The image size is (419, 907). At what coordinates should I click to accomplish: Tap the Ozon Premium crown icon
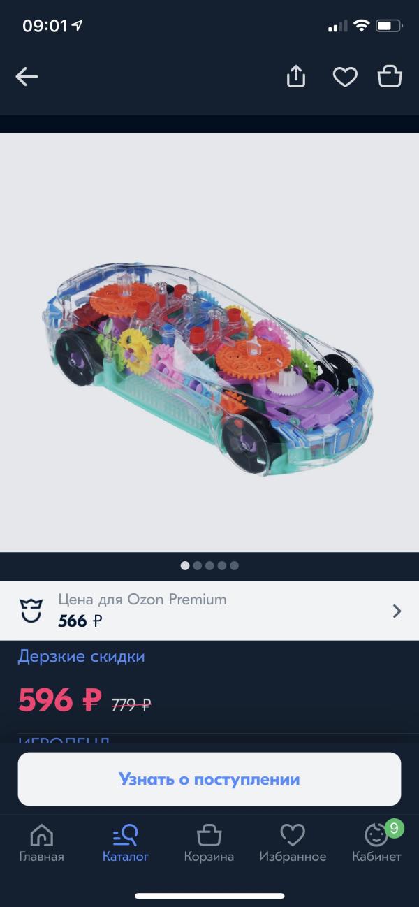30,611
